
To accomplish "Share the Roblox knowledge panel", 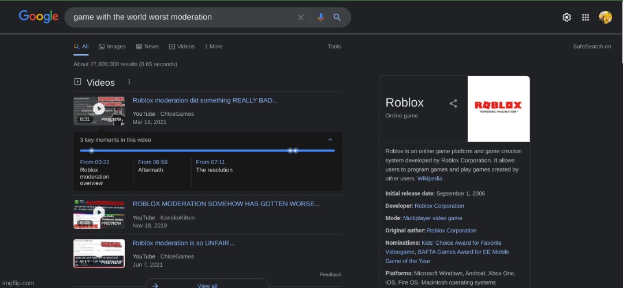I will (453, 104).
